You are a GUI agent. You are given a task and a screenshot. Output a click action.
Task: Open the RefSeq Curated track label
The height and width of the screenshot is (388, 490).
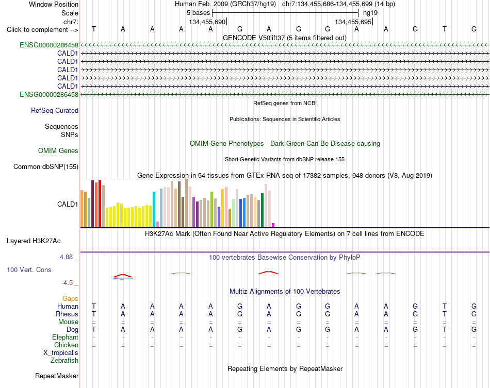tap(55, 110)
